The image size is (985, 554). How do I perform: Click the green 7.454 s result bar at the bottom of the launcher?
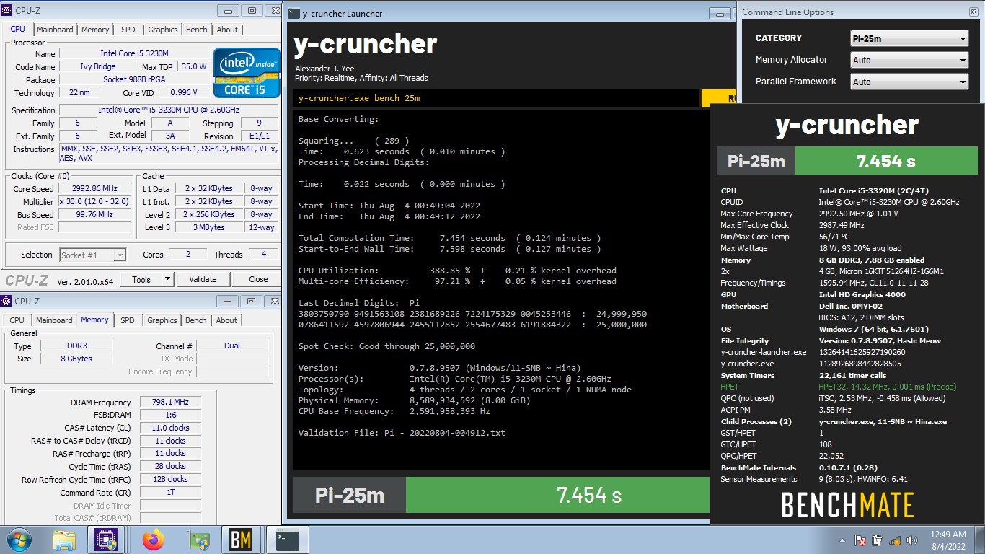click(x=559, y=495)
